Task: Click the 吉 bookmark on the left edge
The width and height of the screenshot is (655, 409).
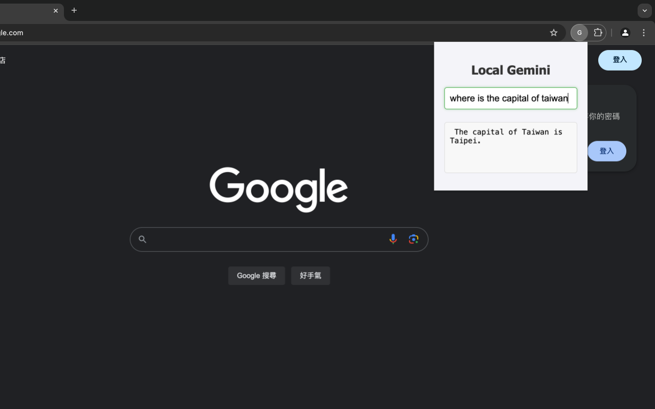Action: tap(3, 60)
